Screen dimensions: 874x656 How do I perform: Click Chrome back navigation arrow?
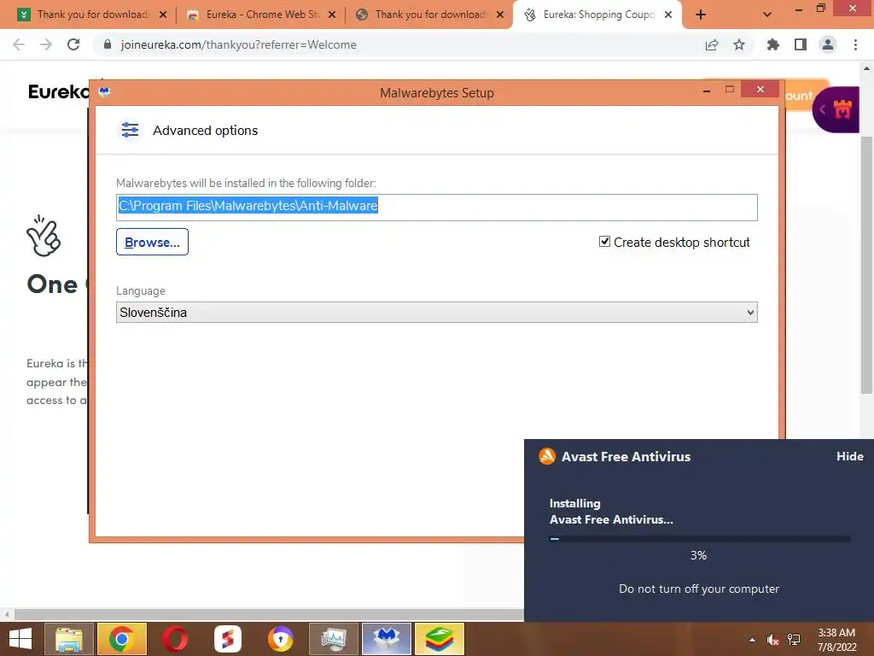coord(19,44)
